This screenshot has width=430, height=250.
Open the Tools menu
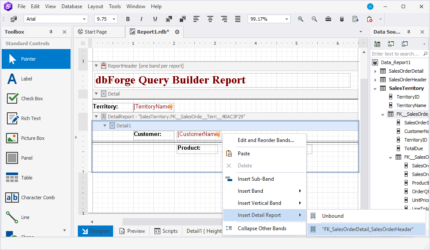pos(115,6)
